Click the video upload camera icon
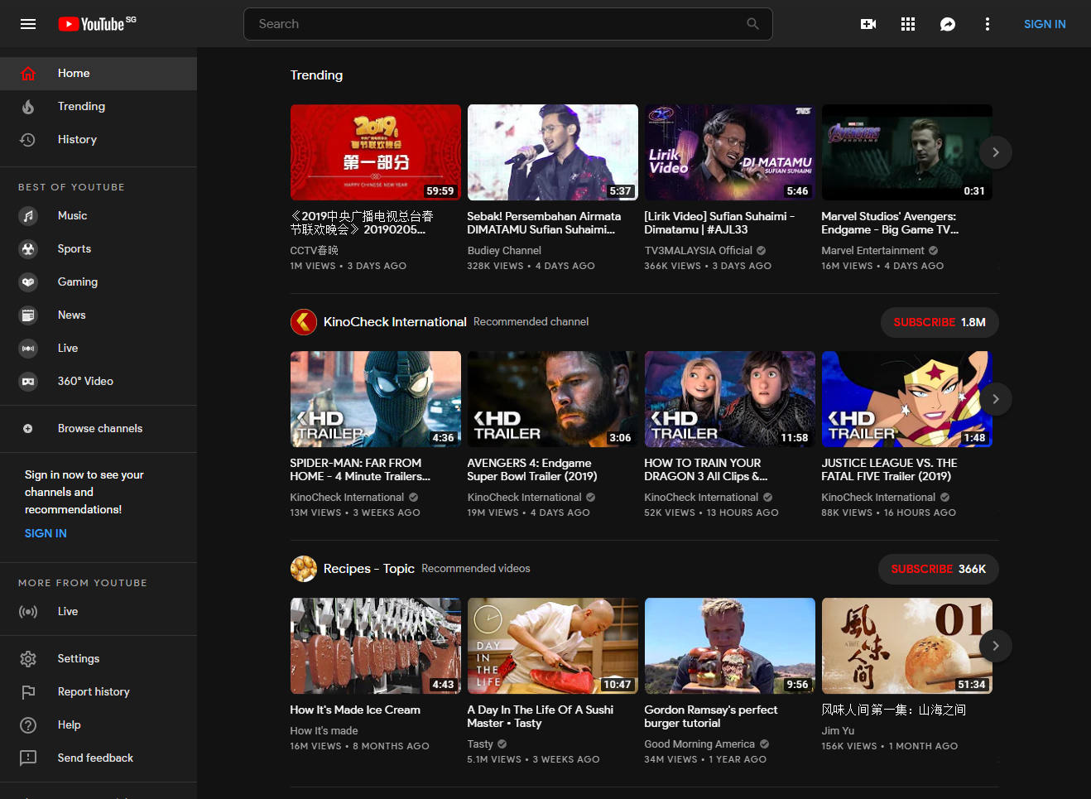 (868, 24)
